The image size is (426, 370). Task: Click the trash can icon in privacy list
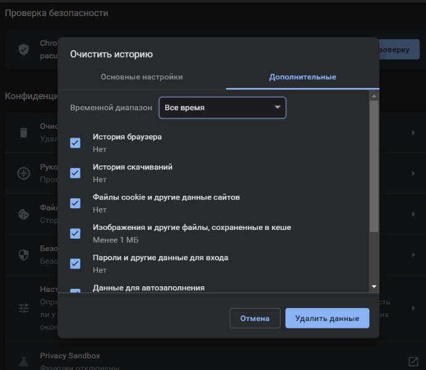pos(24,132)
